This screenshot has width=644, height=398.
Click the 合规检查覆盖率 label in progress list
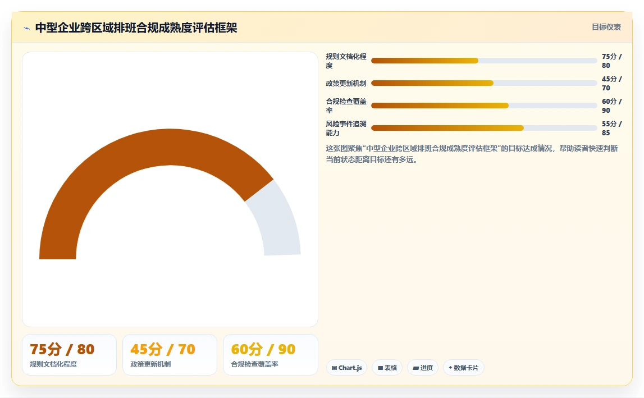(x=346, y=106)
